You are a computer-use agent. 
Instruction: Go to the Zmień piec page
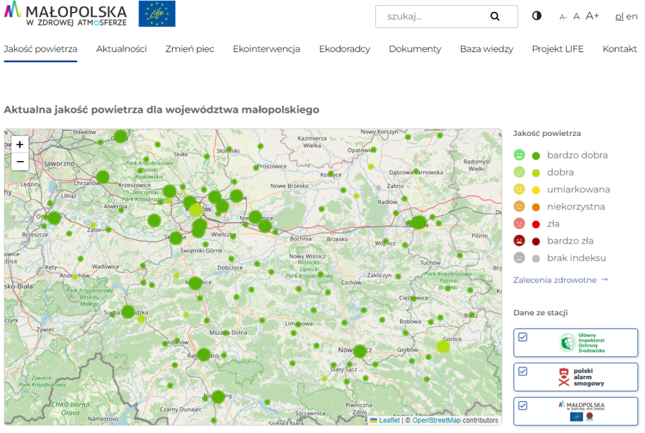(190, 49)
